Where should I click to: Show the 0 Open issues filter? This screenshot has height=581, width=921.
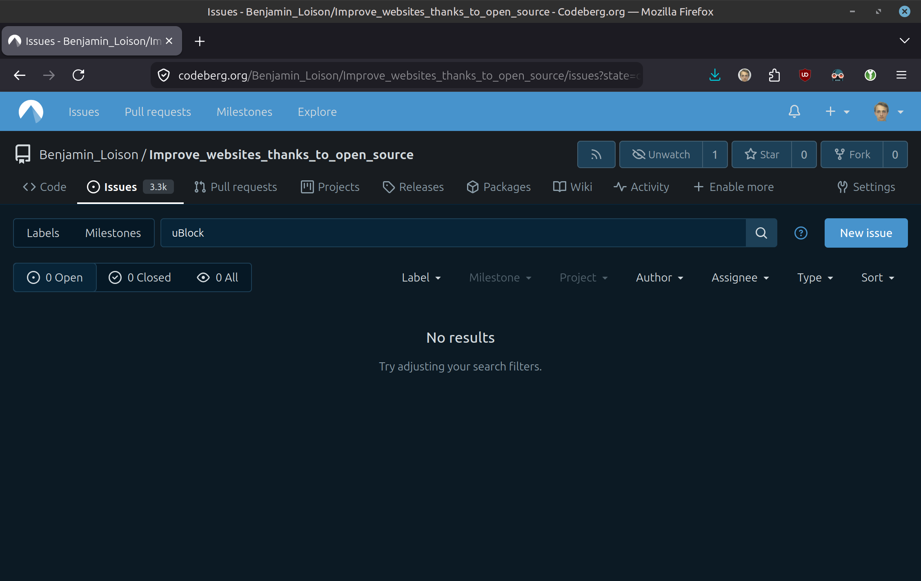[x=55, y=277]
